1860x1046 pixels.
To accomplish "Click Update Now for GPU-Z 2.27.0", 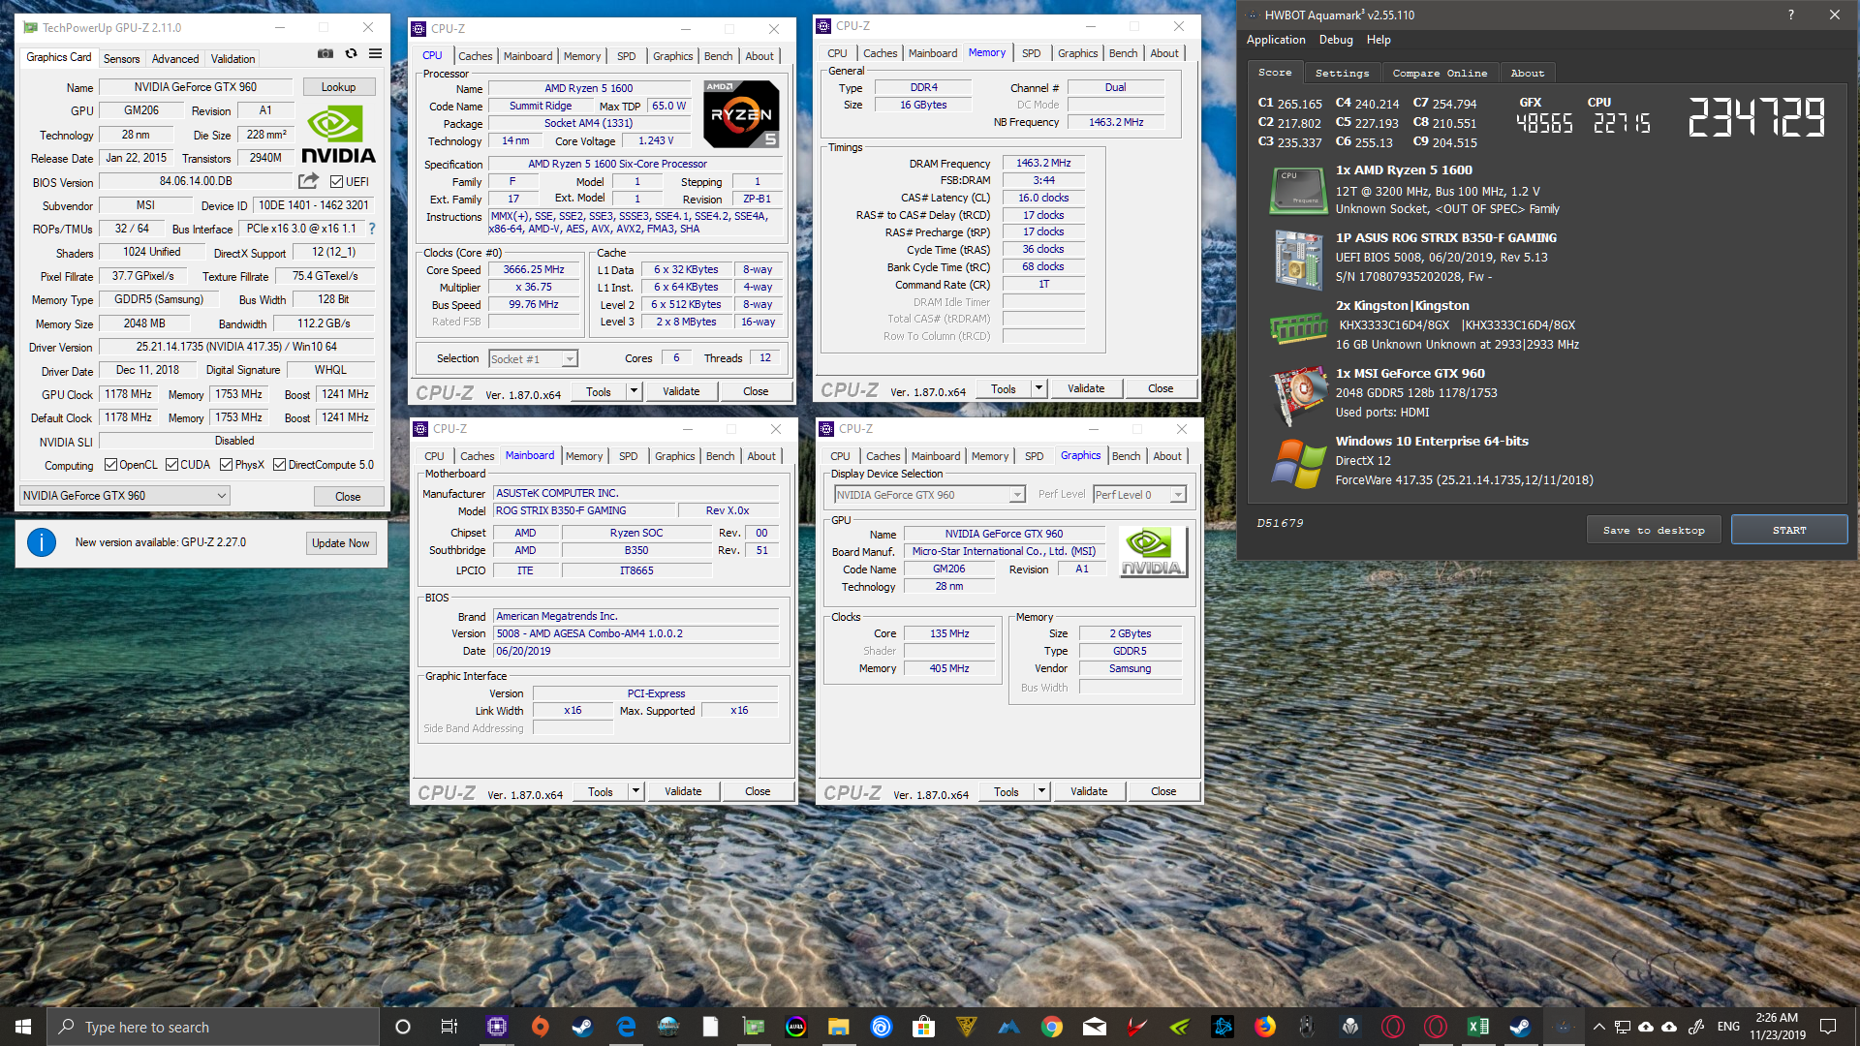I will click(341, 543).
